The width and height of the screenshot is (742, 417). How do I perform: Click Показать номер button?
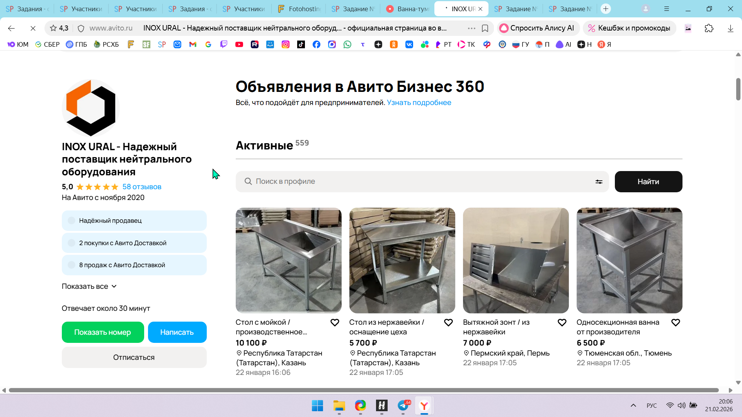tap(102, 332)
